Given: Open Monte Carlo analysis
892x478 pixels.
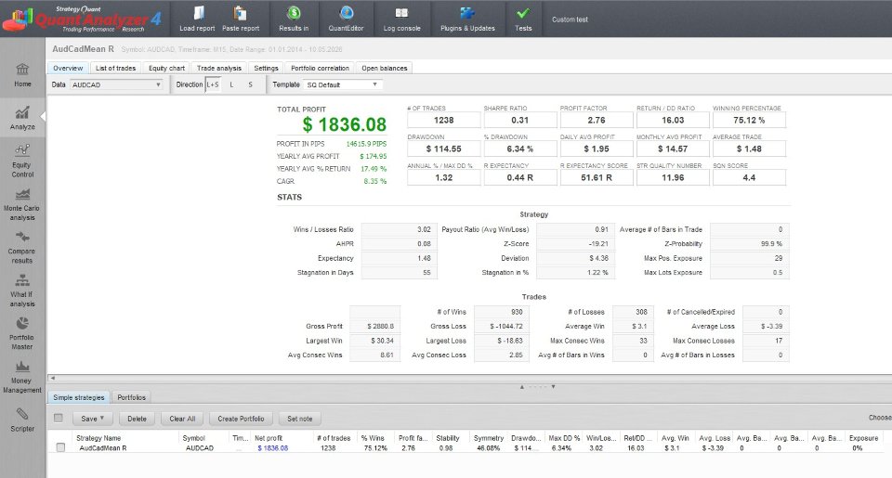Looking at the screenshot, I should tap(22, 204).
